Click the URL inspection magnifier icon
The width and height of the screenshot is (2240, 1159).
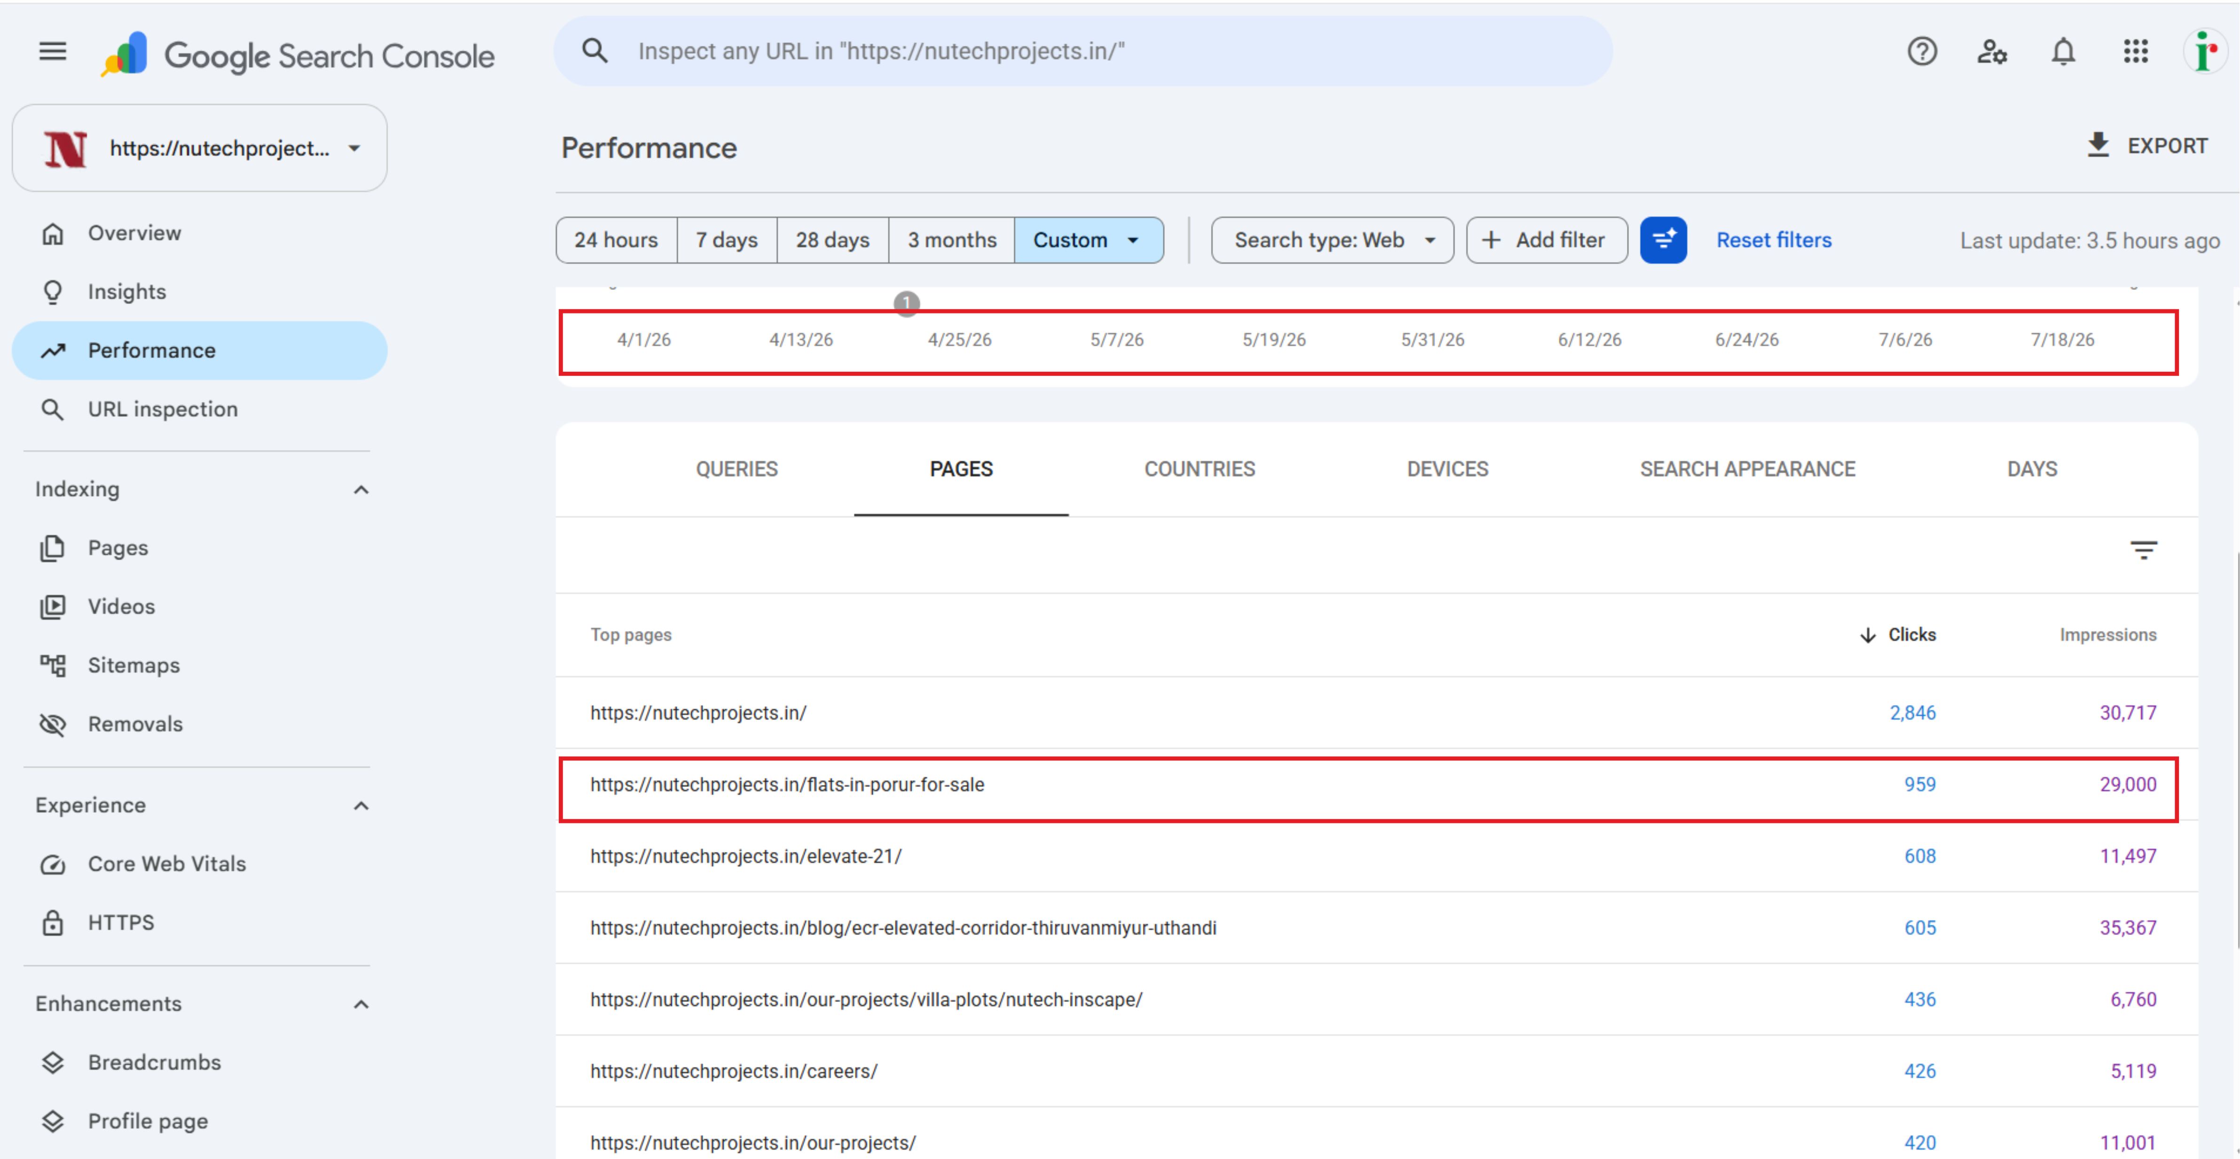53,409
